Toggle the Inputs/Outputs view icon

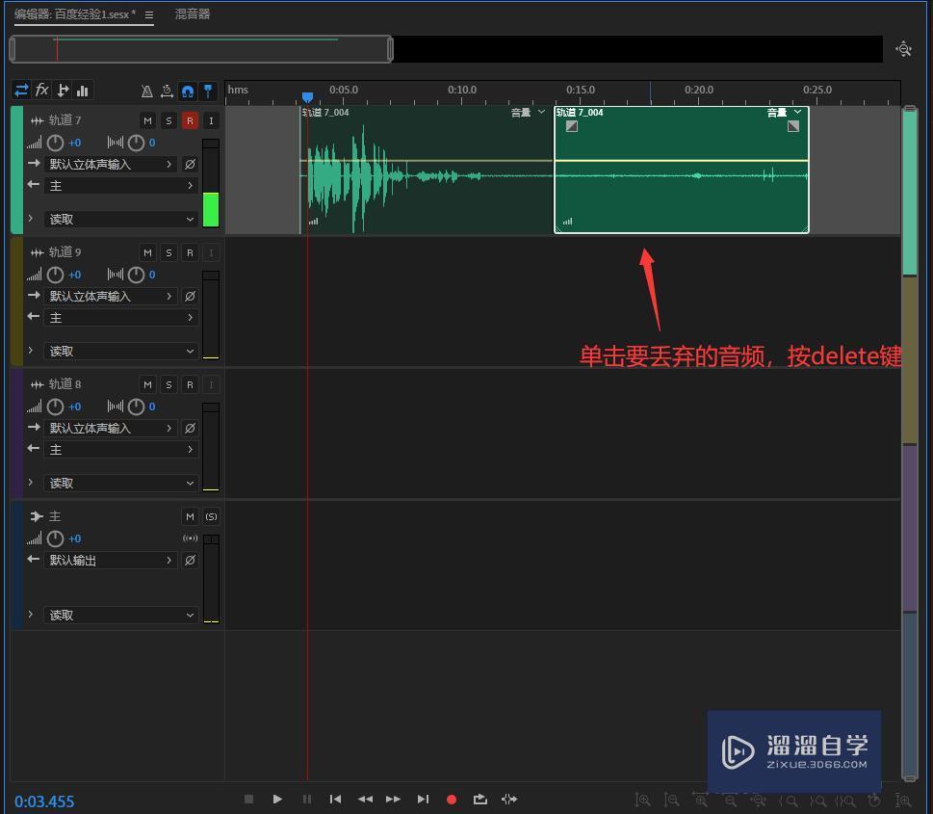click(21, 90)
